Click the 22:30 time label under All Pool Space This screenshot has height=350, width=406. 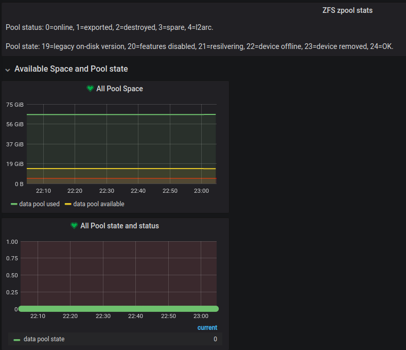[x=107, y=191]
